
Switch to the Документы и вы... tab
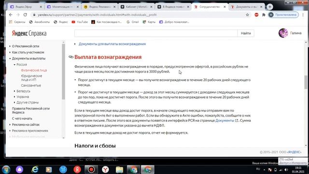coord(246,7)
